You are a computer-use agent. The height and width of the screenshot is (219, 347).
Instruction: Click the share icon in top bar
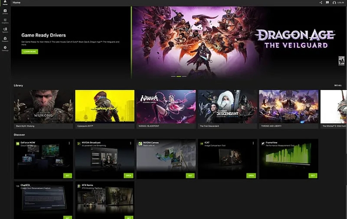(x=321, y=3)
